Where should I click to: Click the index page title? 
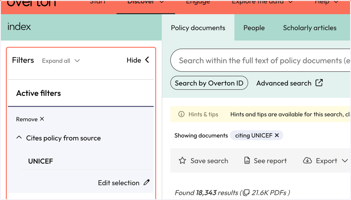pos(19,27)
